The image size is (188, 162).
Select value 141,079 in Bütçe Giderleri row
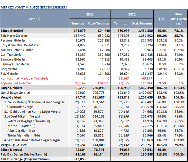click(79, 31)
